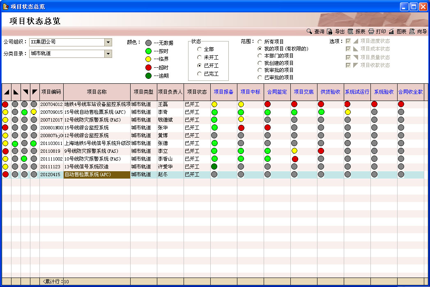Click yellow 项目中标 light for 12号线防灾报警系统
This screenshot has height=287, width=430.
(241, 119)
